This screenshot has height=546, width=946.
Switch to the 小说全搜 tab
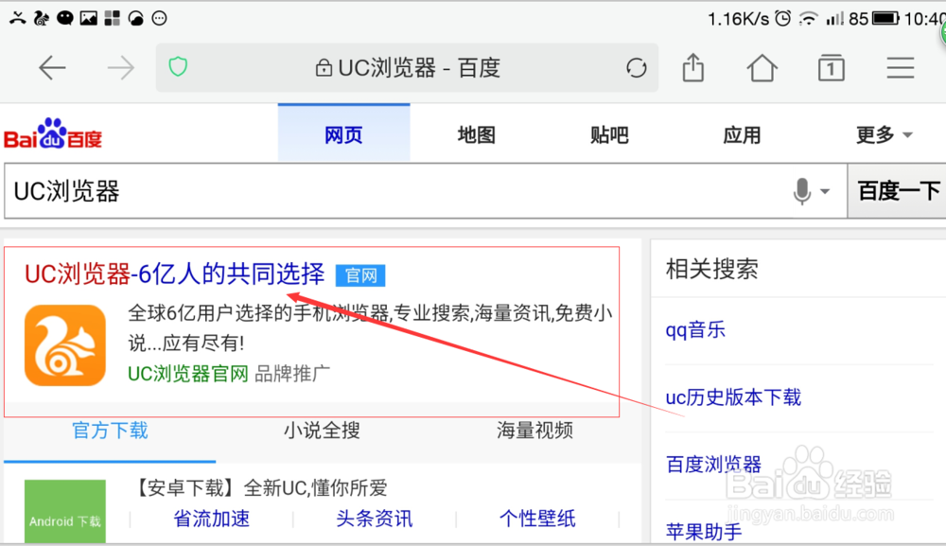tap(322, 431)
